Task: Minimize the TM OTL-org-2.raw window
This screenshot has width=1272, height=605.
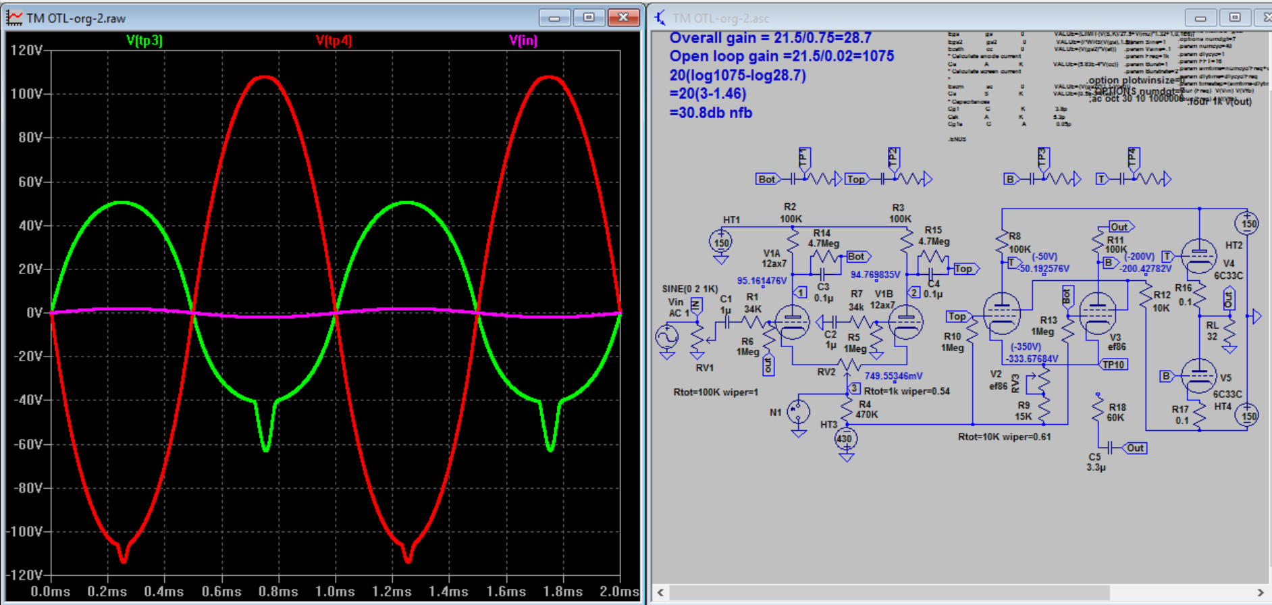Action: (x=554, y=18)
